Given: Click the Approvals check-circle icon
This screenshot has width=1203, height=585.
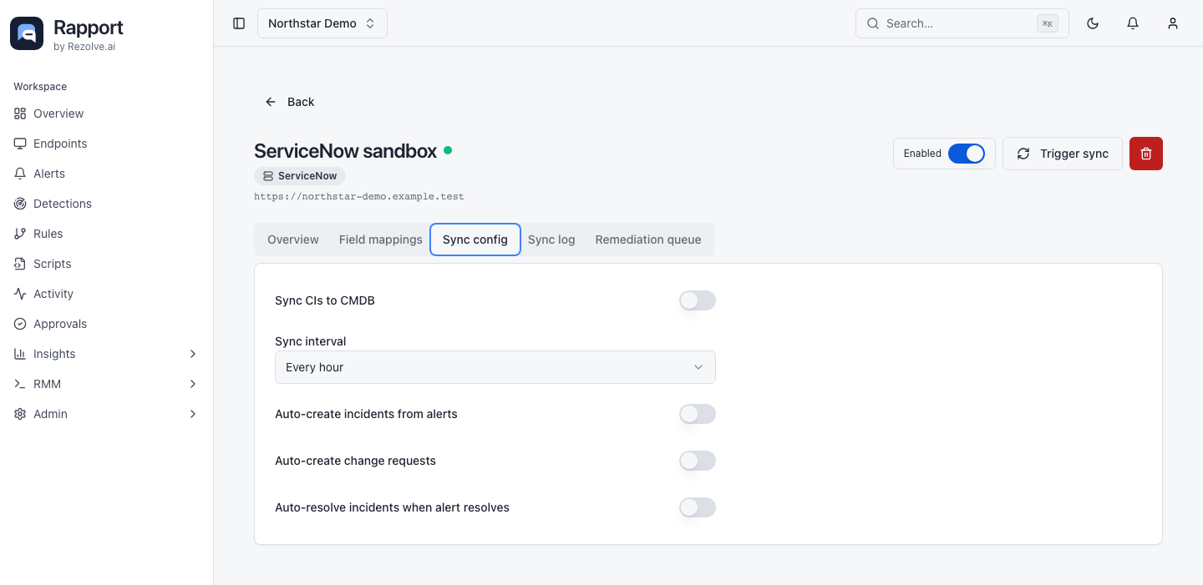Looking at the screenshot, I should 20,324.
